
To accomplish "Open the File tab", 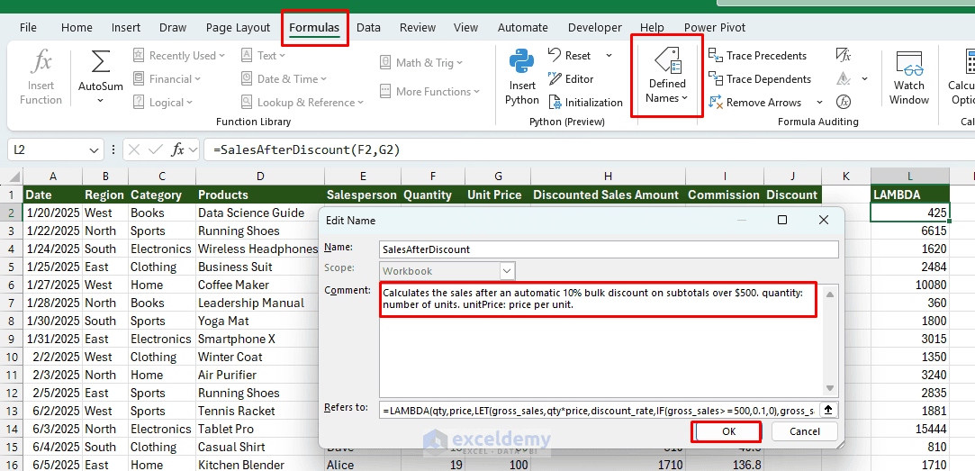I will click(28, 27).
